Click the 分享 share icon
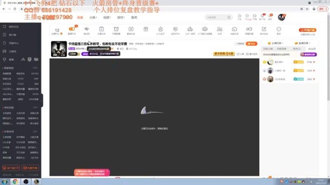330x185 pixels. tap(240, 54)
